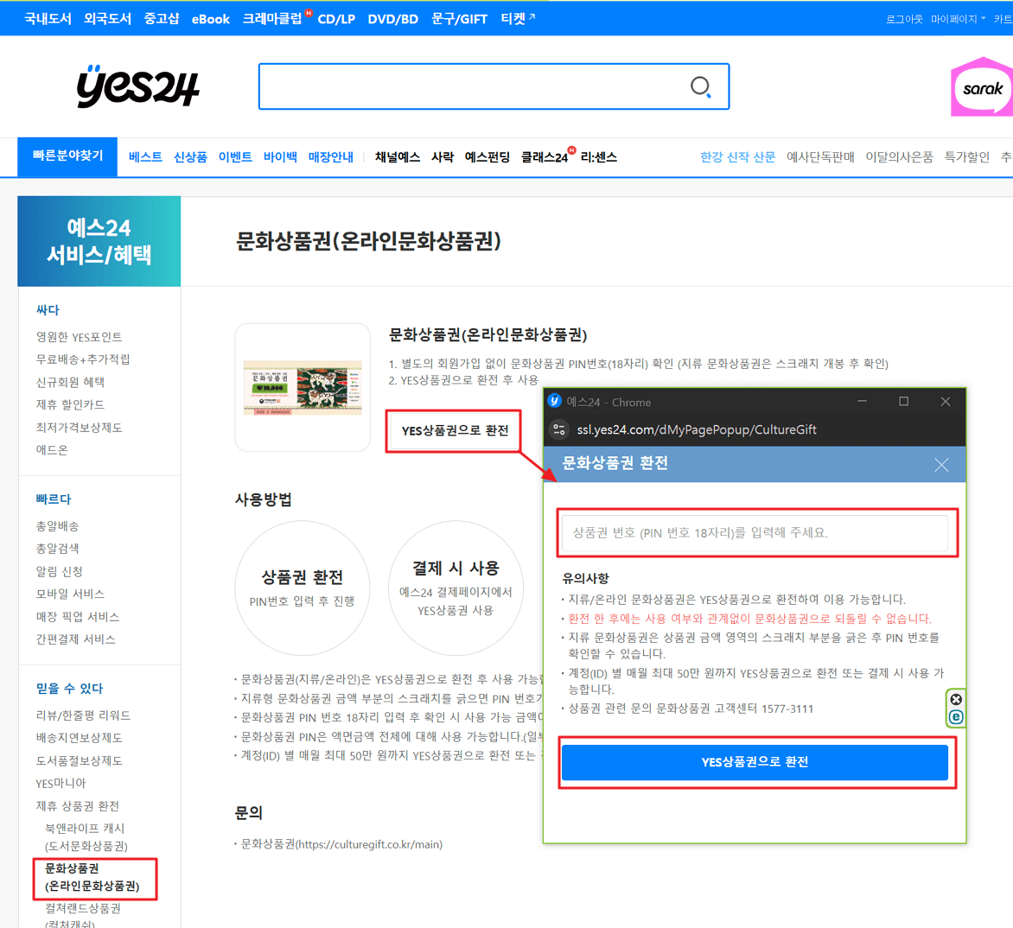Close the 문화상품권 환전 popup with its X

940,465
